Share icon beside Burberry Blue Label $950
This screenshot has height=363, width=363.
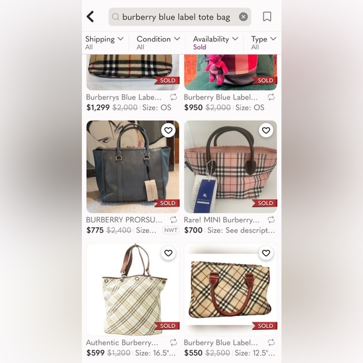click(x=271, y=97)
